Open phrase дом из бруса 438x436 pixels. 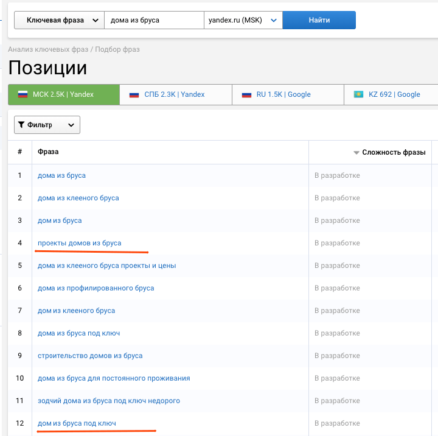[60, 220]
